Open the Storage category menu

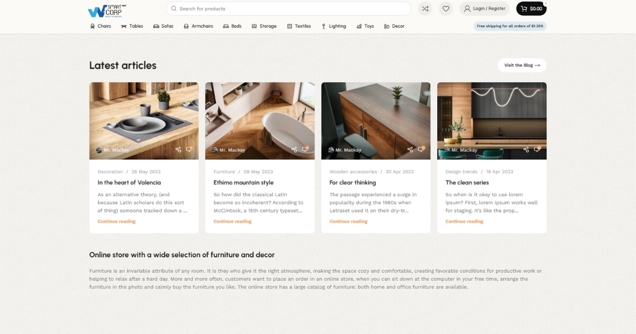click(x=264, y=26)
